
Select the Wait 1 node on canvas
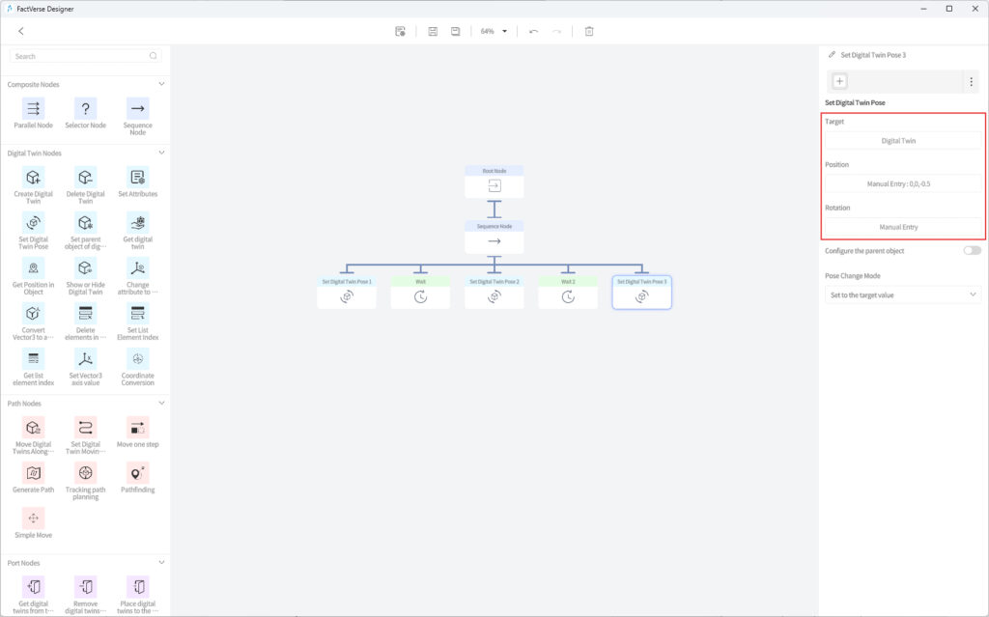point(568,293)
